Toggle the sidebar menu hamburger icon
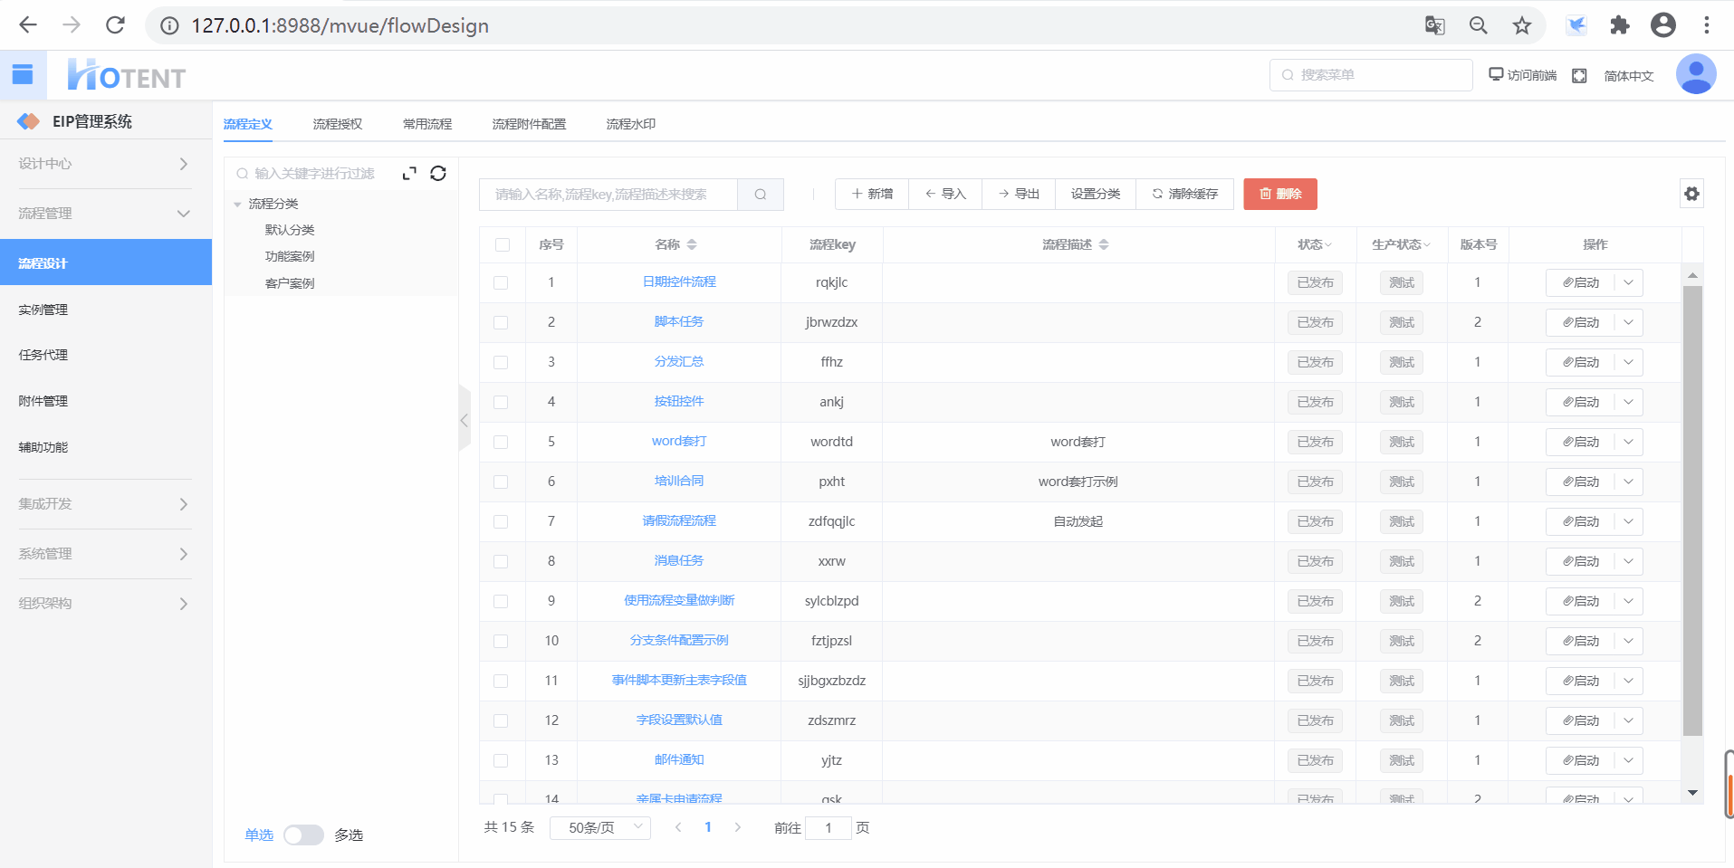This screenshot has height=868, width=1734. pyautogui.click(x=23, y=75)
